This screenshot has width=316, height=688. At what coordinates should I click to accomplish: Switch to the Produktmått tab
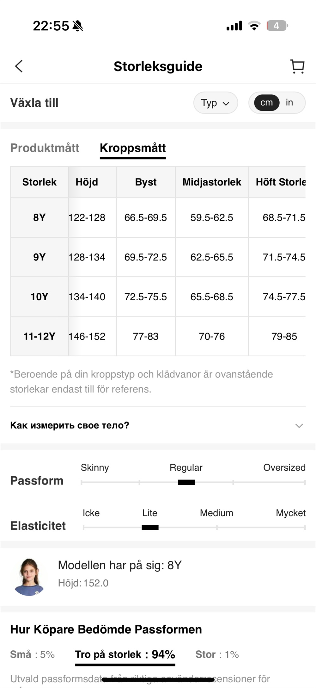(45, 148)
